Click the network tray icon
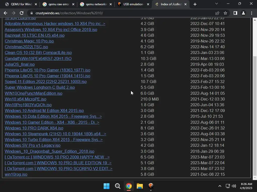The image size is (257, 192). pos(228,186)
